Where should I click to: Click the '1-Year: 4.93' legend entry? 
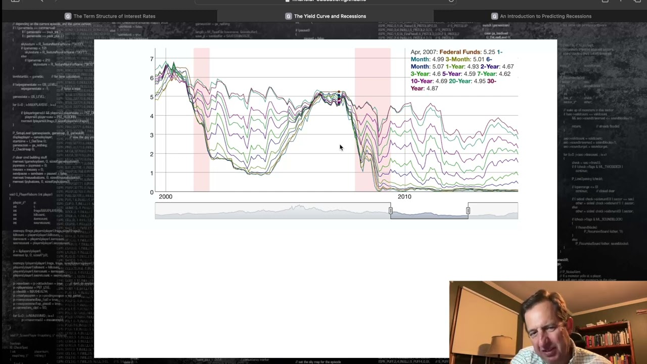[x=462, y=66]
